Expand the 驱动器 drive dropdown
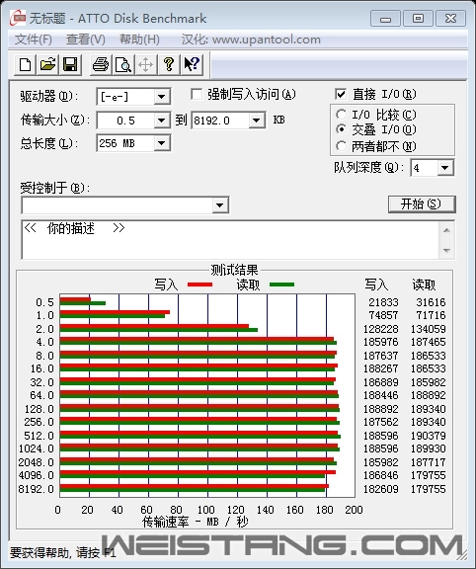The image size is (476, 569). (x=161, y=97)
